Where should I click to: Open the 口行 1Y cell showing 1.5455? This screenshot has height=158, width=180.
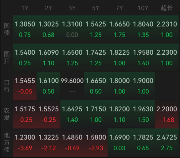tap(25, 86)
